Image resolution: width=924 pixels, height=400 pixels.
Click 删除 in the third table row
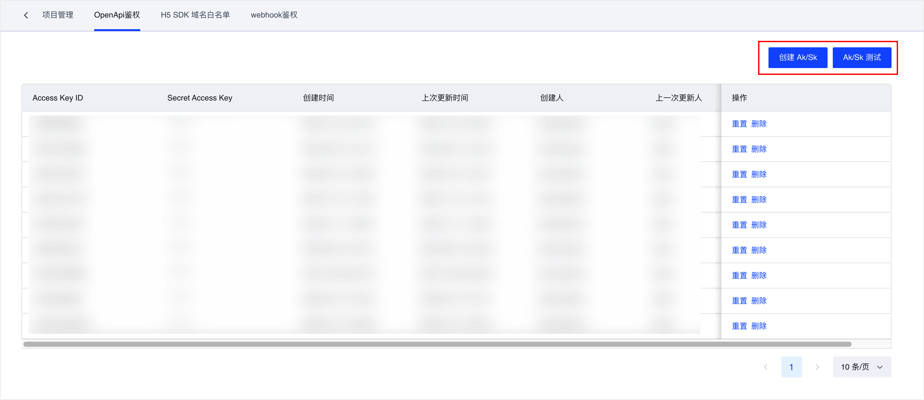pos(759,174)
